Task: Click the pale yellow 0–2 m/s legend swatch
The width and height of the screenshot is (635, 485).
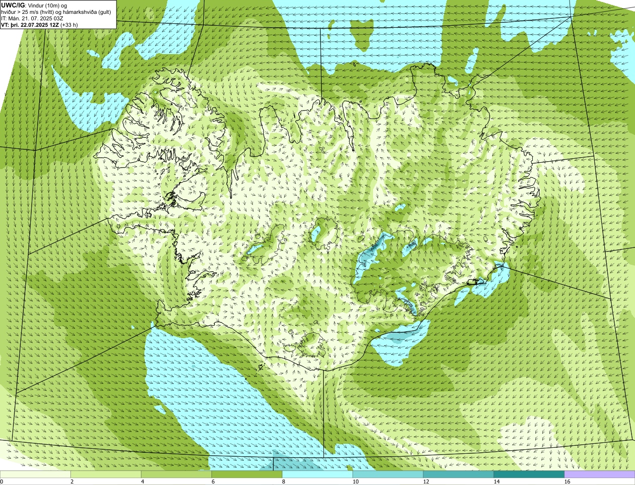Action: (x=35, y=475)
